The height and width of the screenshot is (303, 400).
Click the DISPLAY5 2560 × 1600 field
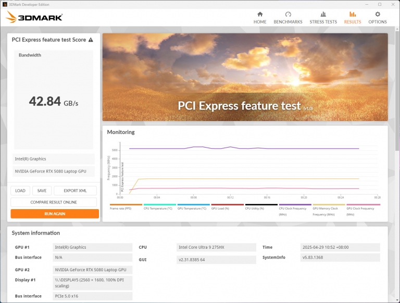[x=92, y=283]
